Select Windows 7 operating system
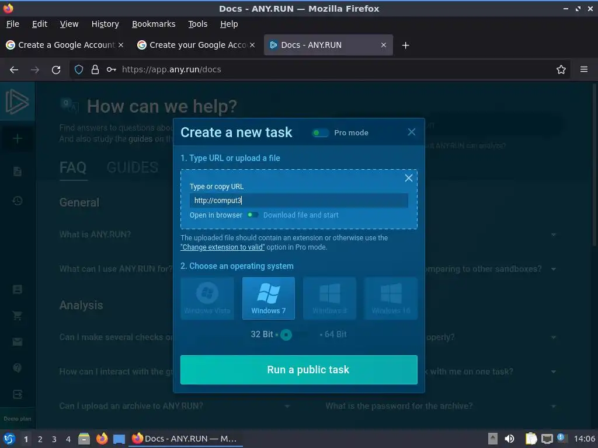Image resolution: width=598 pixels, height=448 pixels. (x=269, y=298)
